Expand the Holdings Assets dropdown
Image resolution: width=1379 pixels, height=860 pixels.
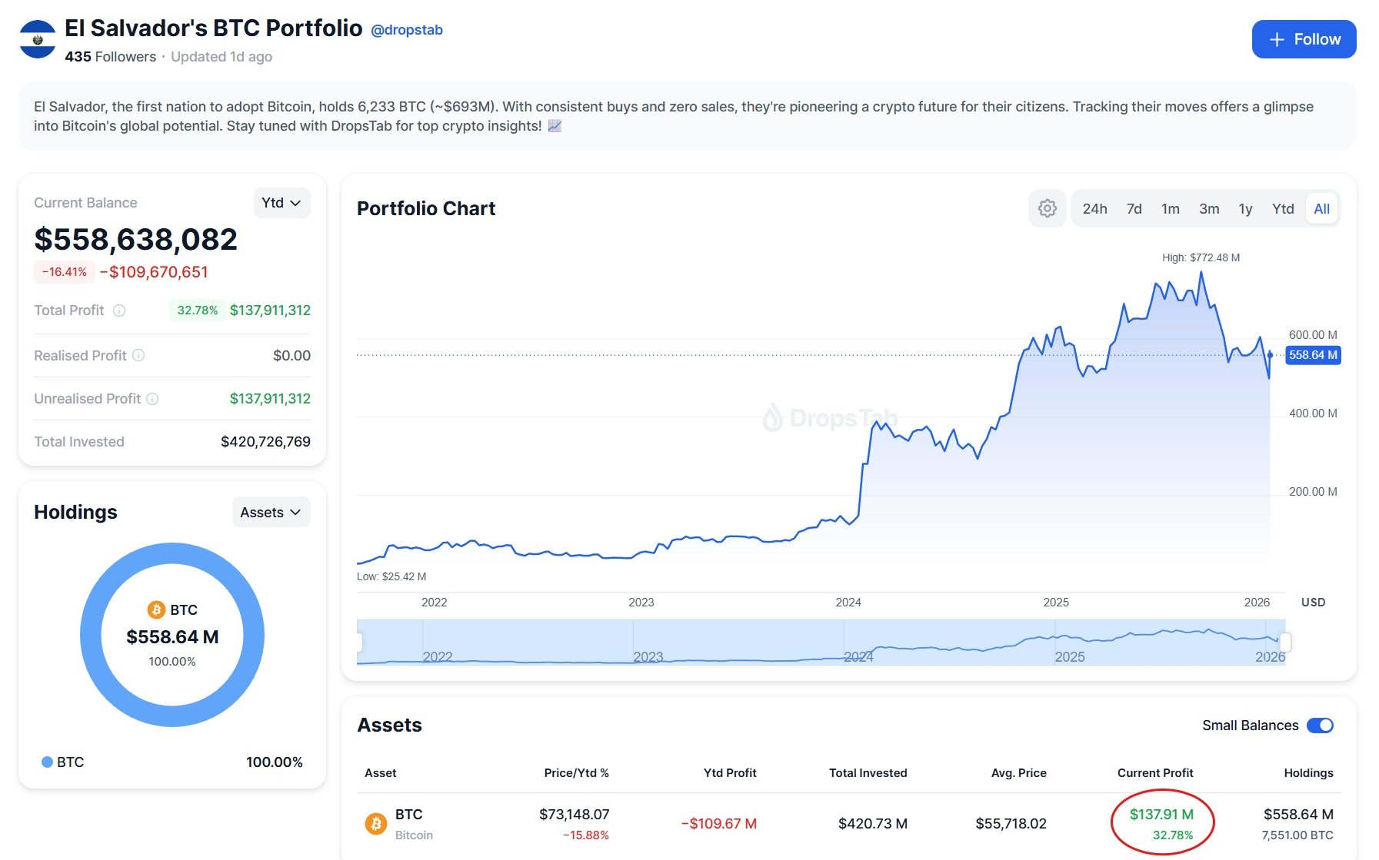(271, 513)
